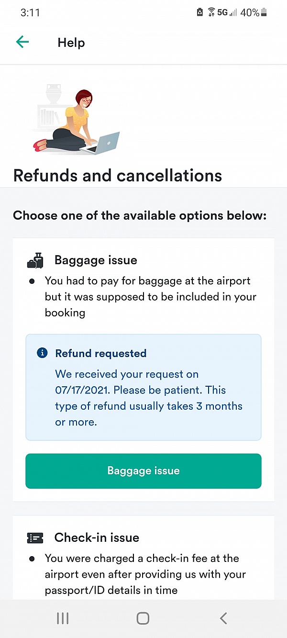Tap the Refund requested notice title
The image size is (287, 638).
101,354
